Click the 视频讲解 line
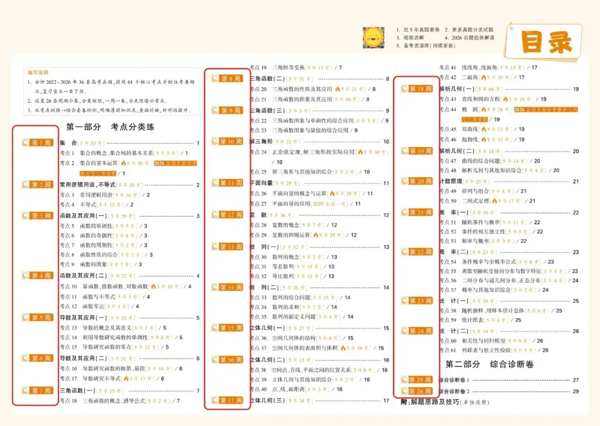 [x=410, y=37]
